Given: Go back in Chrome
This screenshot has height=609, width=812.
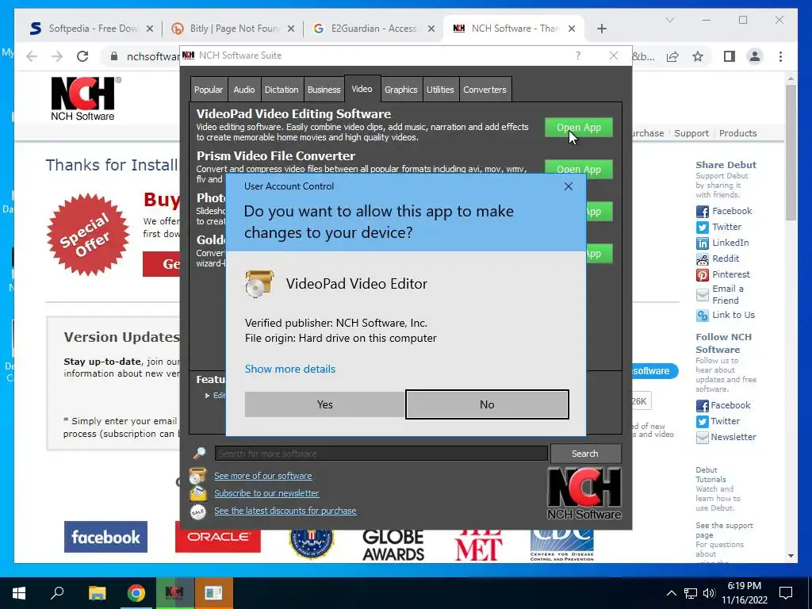Looking at the screenshot, I should (x=32, y=56).
